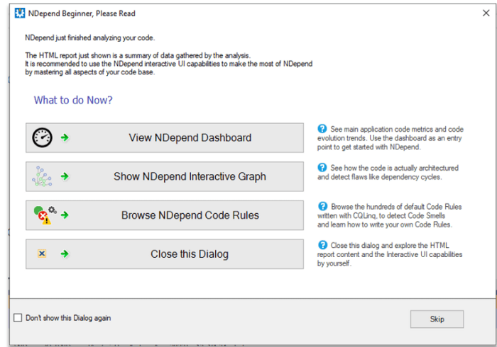Click the small close-dialog X icon
Screen dimensions: 497x347
[x=42, y=254]
